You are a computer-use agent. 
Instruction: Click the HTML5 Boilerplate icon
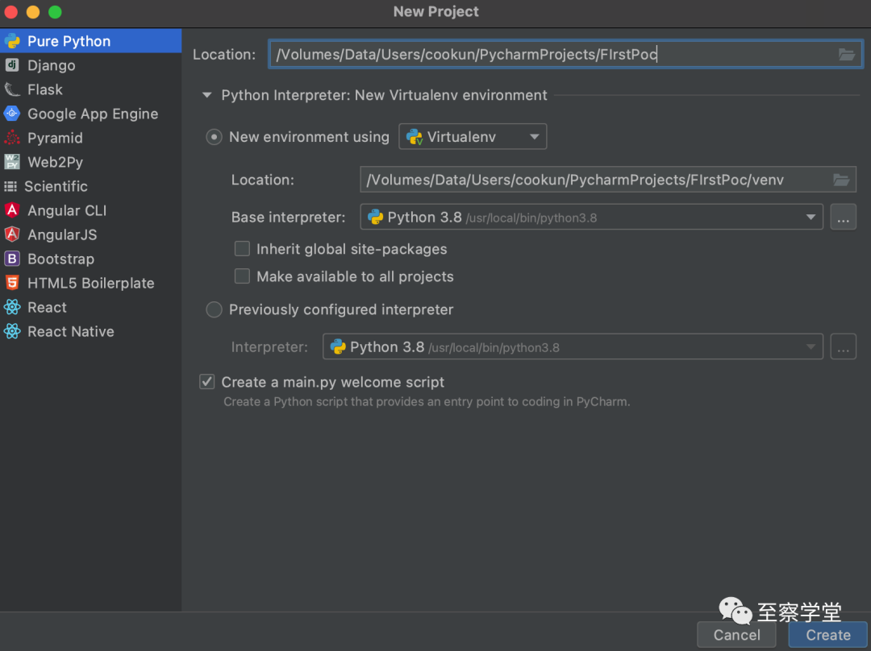tap(12, 283)
